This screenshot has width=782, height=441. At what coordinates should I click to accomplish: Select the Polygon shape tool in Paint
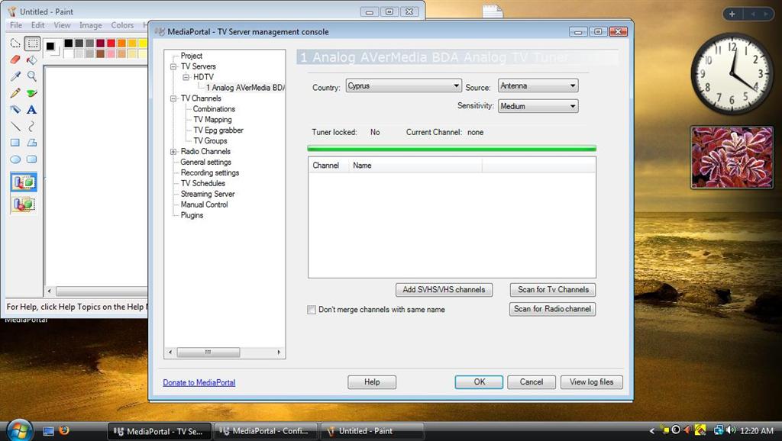[32, 143]
